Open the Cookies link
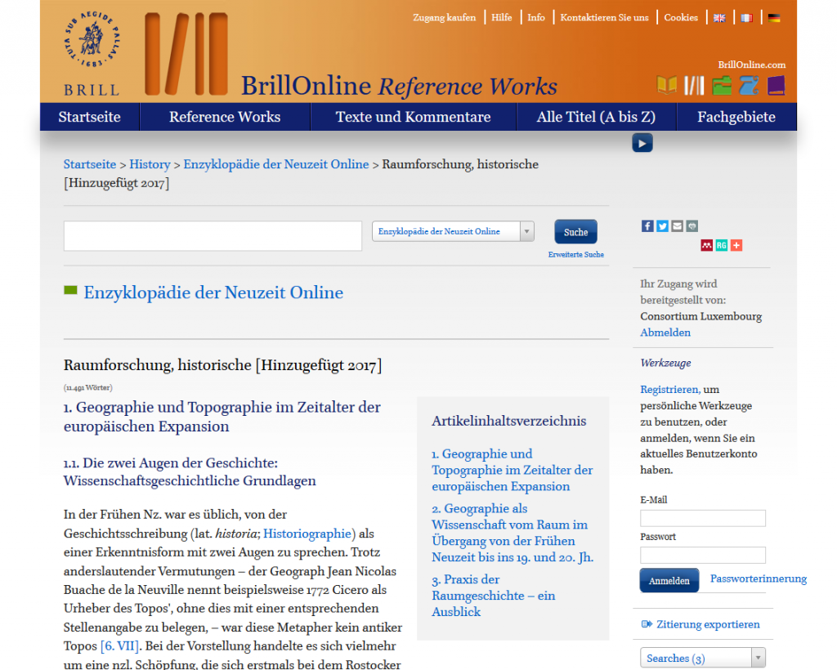This screenshot has width=837, height=670. (x=681, y=18)
